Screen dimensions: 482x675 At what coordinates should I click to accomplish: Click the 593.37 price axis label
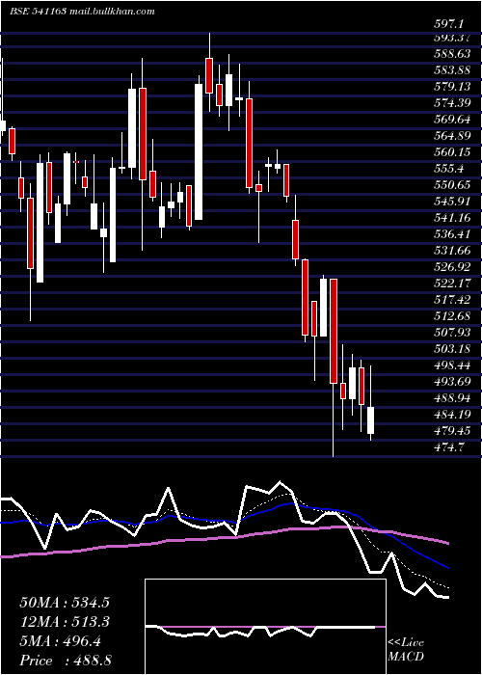(451, 37)
